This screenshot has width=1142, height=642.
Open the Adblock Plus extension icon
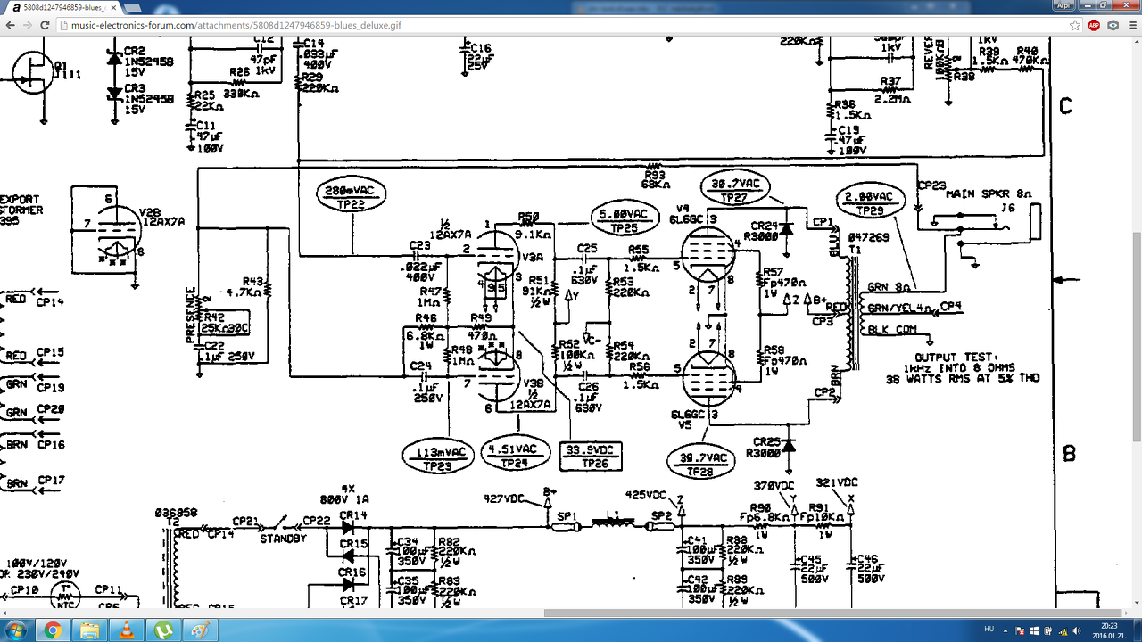pyautogui.click(x=1094, y=25)
